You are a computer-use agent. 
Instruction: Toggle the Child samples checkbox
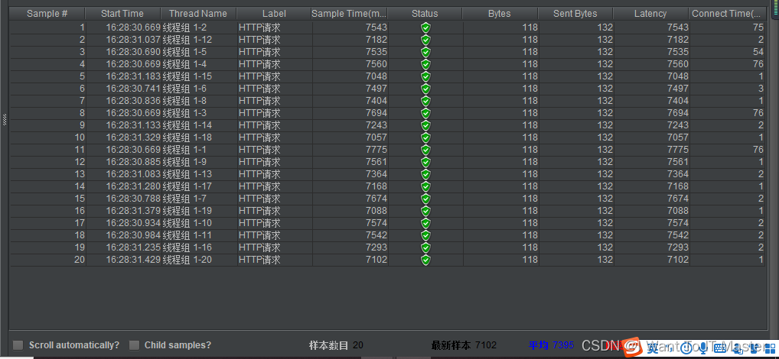point(134,345)
